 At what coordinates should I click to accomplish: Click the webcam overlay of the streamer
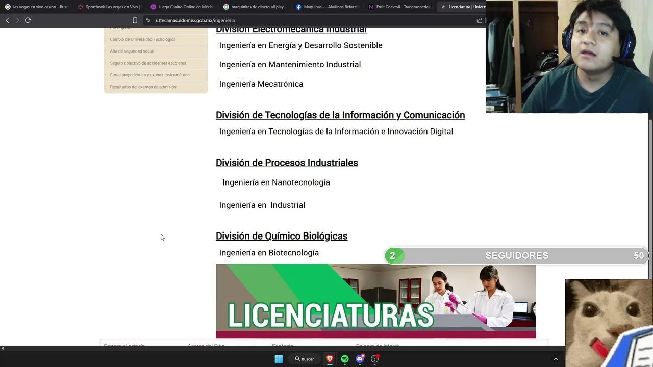point(569,57)
